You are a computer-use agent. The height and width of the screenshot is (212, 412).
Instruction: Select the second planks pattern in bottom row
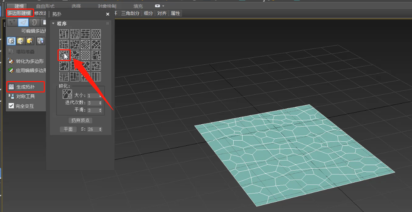point(75,77)
